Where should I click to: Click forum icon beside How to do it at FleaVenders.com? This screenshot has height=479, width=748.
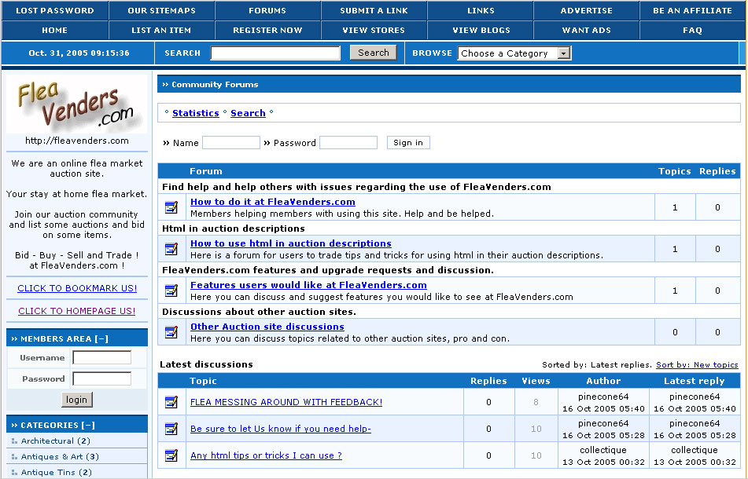[171, 207]
